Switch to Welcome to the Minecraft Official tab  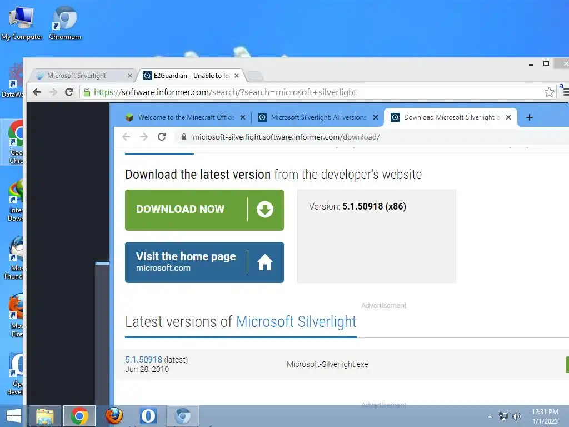[x=185, y=117]
